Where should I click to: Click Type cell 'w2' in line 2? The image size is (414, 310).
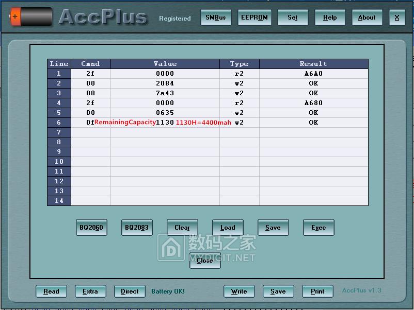(x=239, y=83)
